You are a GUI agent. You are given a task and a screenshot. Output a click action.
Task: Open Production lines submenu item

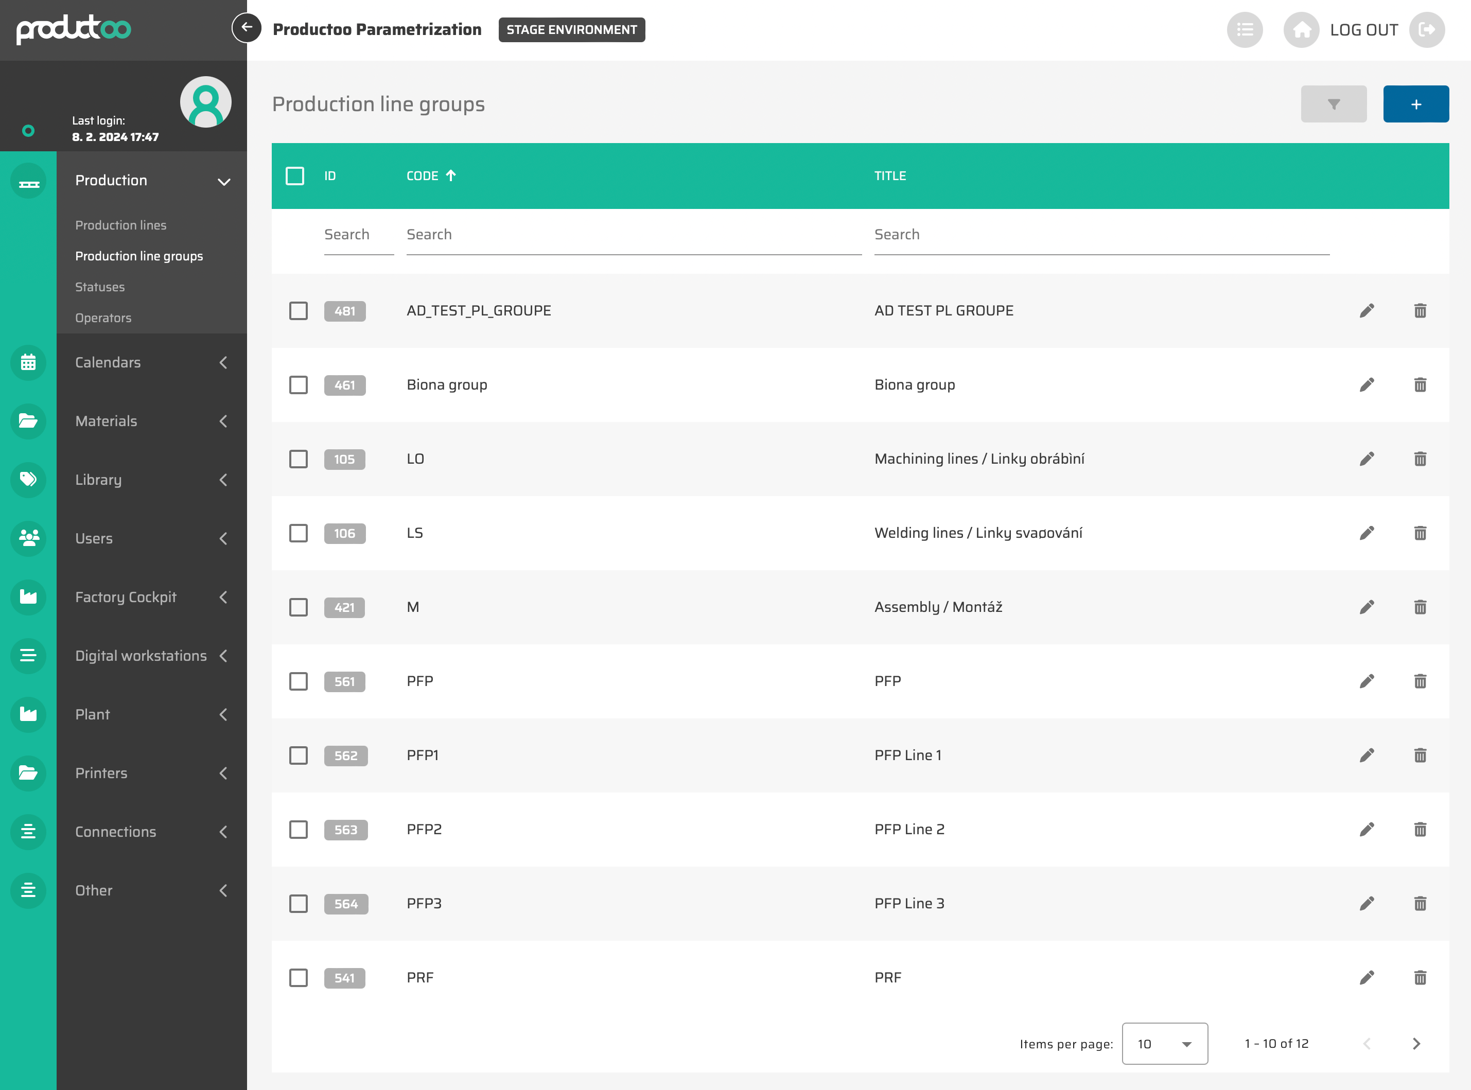[x=121, y=225]
